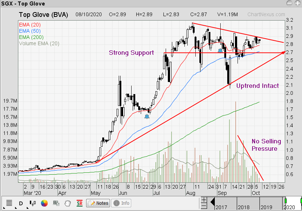Jump to 2018 in the timeline overview

[243, 207]
